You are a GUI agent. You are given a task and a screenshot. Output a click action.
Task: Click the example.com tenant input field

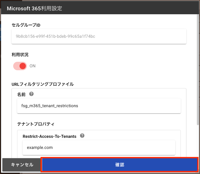99,148
